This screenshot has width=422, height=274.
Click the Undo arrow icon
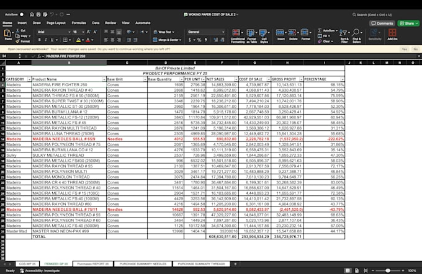pyautogui.click(x=52, y=14)
